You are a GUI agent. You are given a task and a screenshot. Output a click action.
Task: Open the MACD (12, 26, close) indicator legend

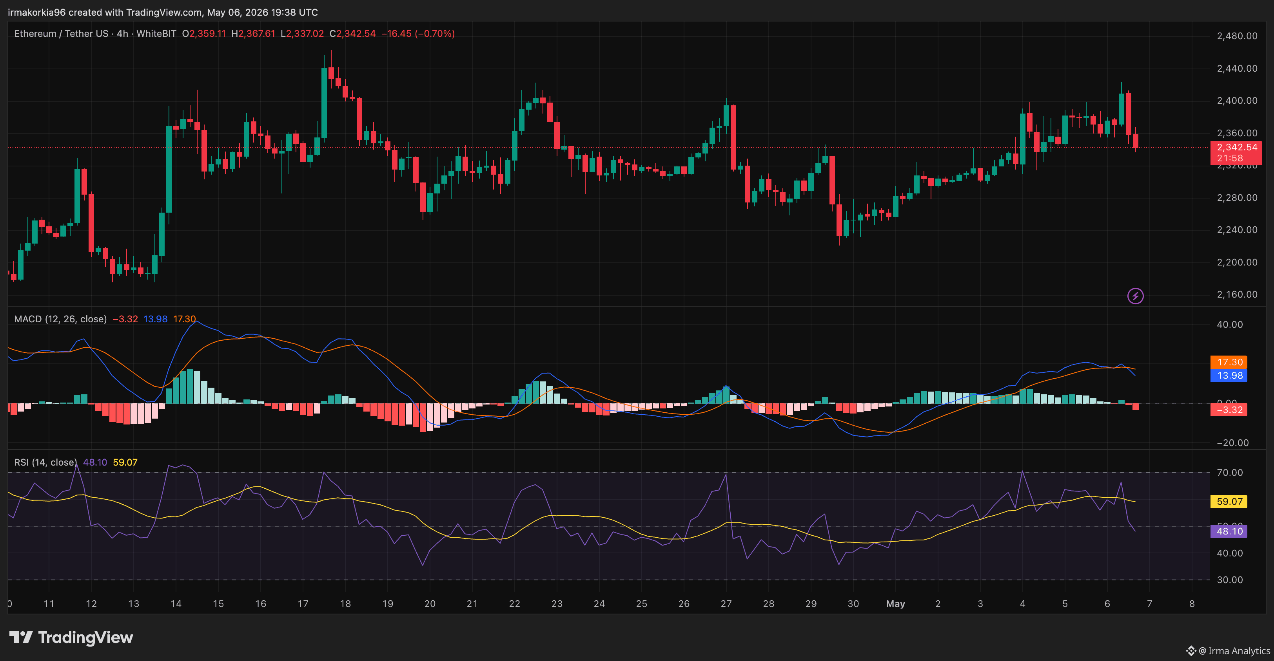coord(60,319)
